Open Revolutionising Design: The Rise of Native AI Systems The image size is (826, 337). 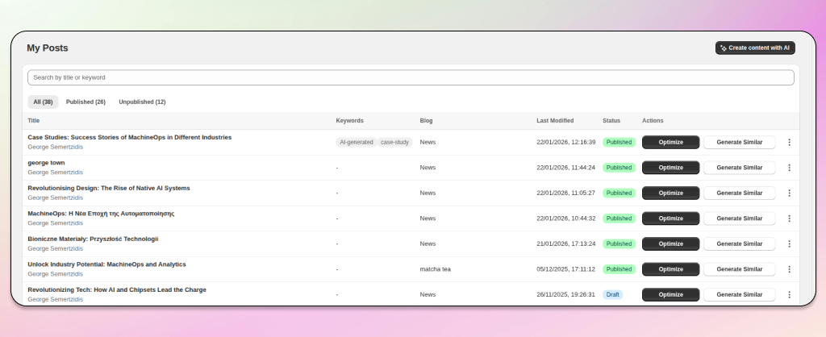(109, 188)
